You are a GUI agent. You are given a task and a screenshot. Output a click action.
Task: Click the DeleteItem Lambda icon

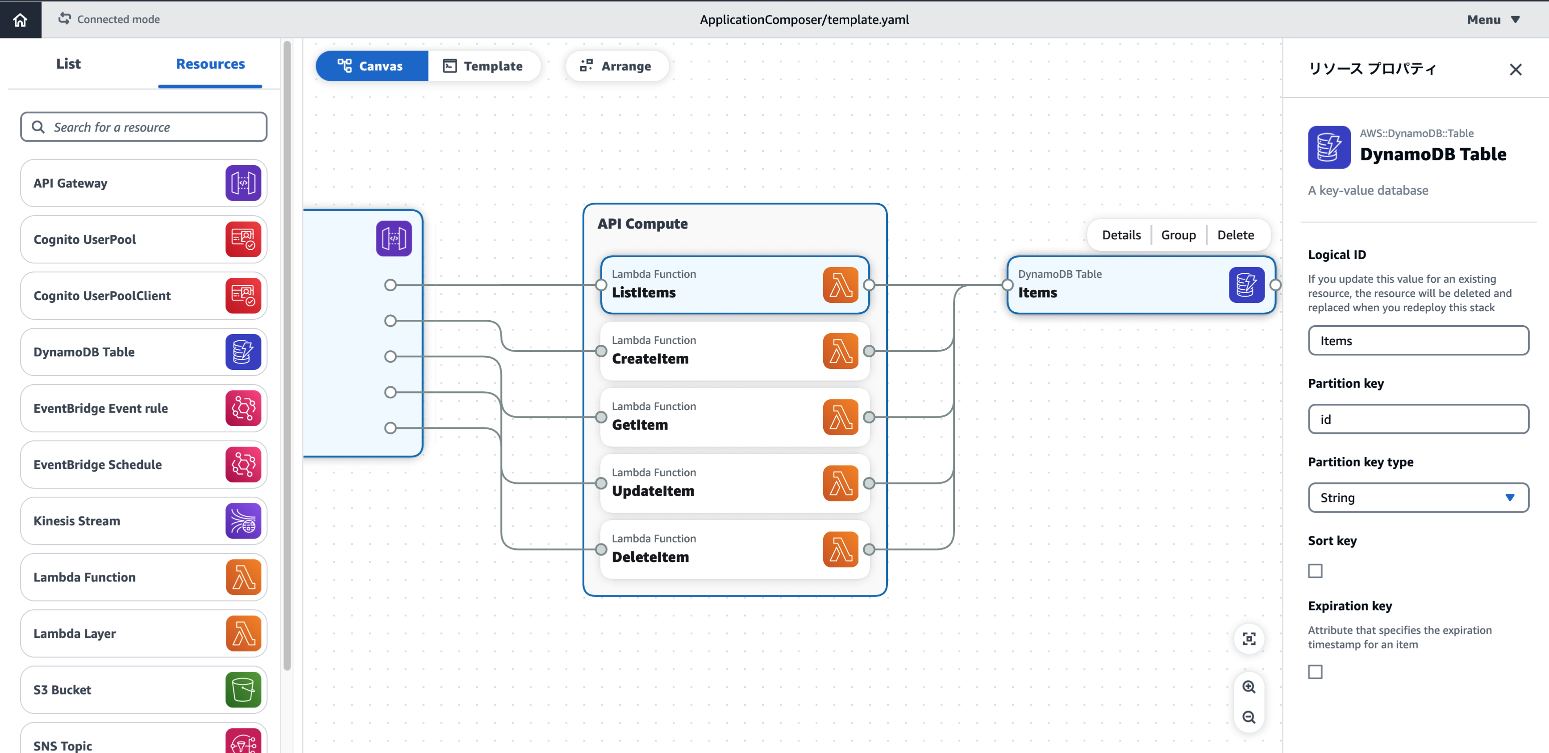point(841,550)
